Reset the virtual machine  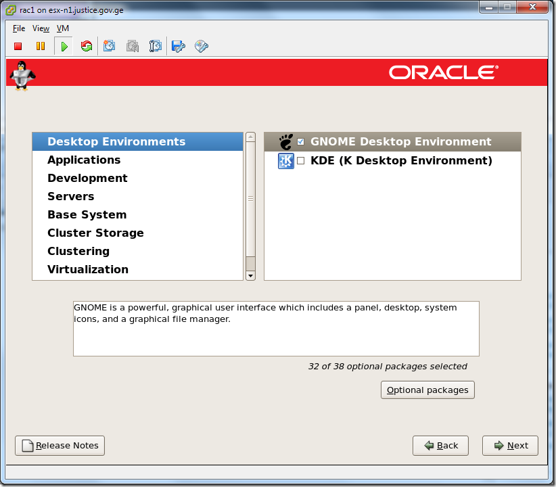point(87,46)
